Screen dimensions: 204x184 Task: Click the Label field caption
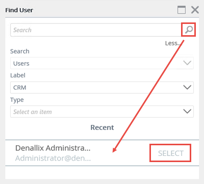pos(18,75)
